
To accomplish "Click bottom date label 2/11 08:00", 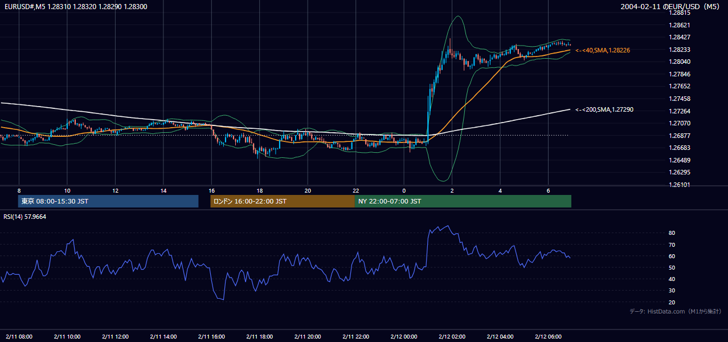I will click(x=19, y=336).
